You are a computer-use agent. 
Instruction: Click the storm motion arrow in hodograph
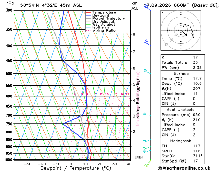tap(184, 33)
